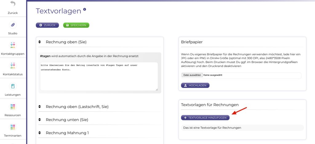Open the Terminarten sidebar icon
Screen dimensions: 315x144
pos(13,127)
